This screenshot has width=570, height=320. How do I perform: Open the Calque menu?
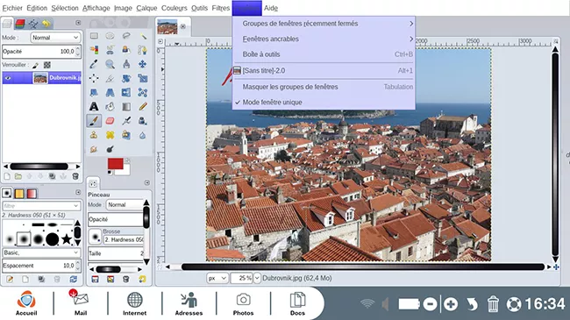[x=146, y=8]
